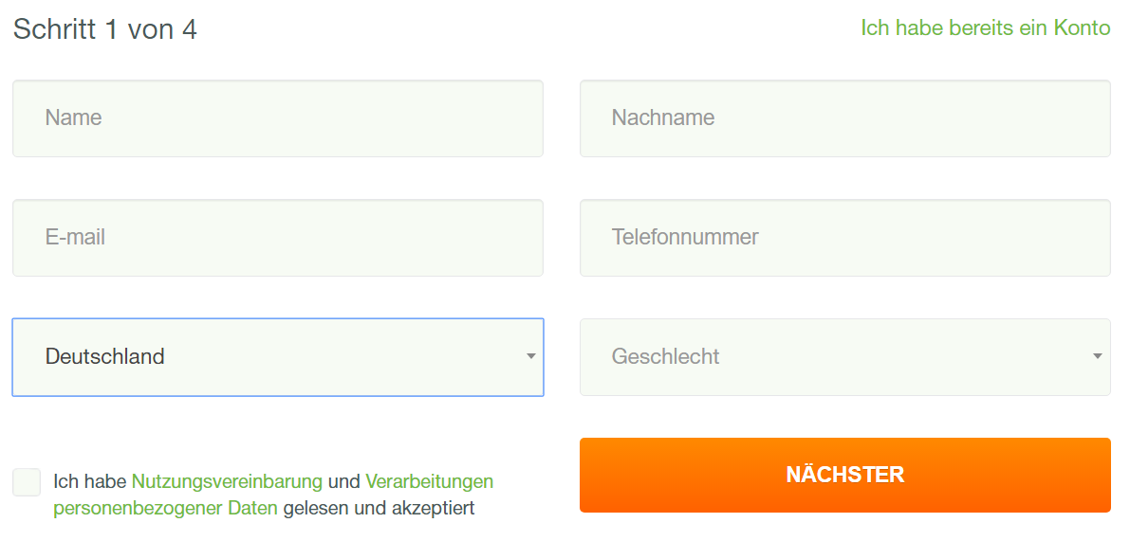Open the Nutzungsvereinbarung link
The image size is (1130, 559).
point(229,481)
